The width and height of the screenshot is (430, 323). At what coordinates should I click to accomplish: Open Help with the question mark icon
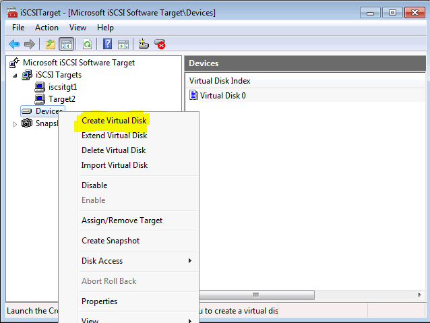107,44
